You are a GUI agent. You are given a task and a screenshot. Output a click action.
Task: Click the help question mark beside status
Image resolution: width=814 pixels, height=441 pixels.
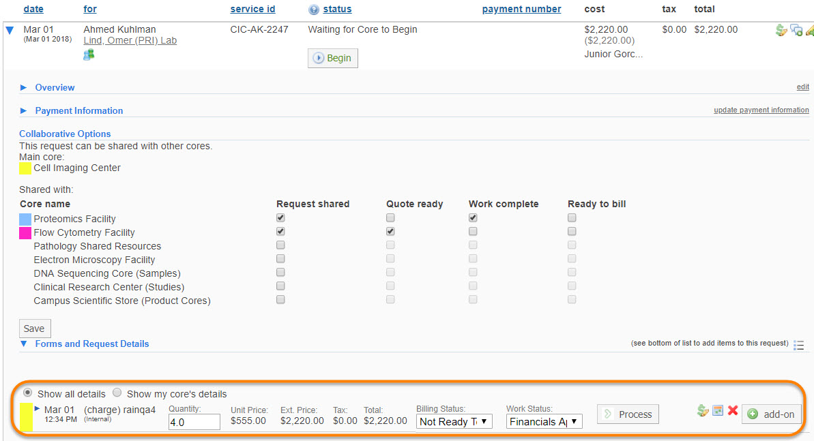click(314, 10)
